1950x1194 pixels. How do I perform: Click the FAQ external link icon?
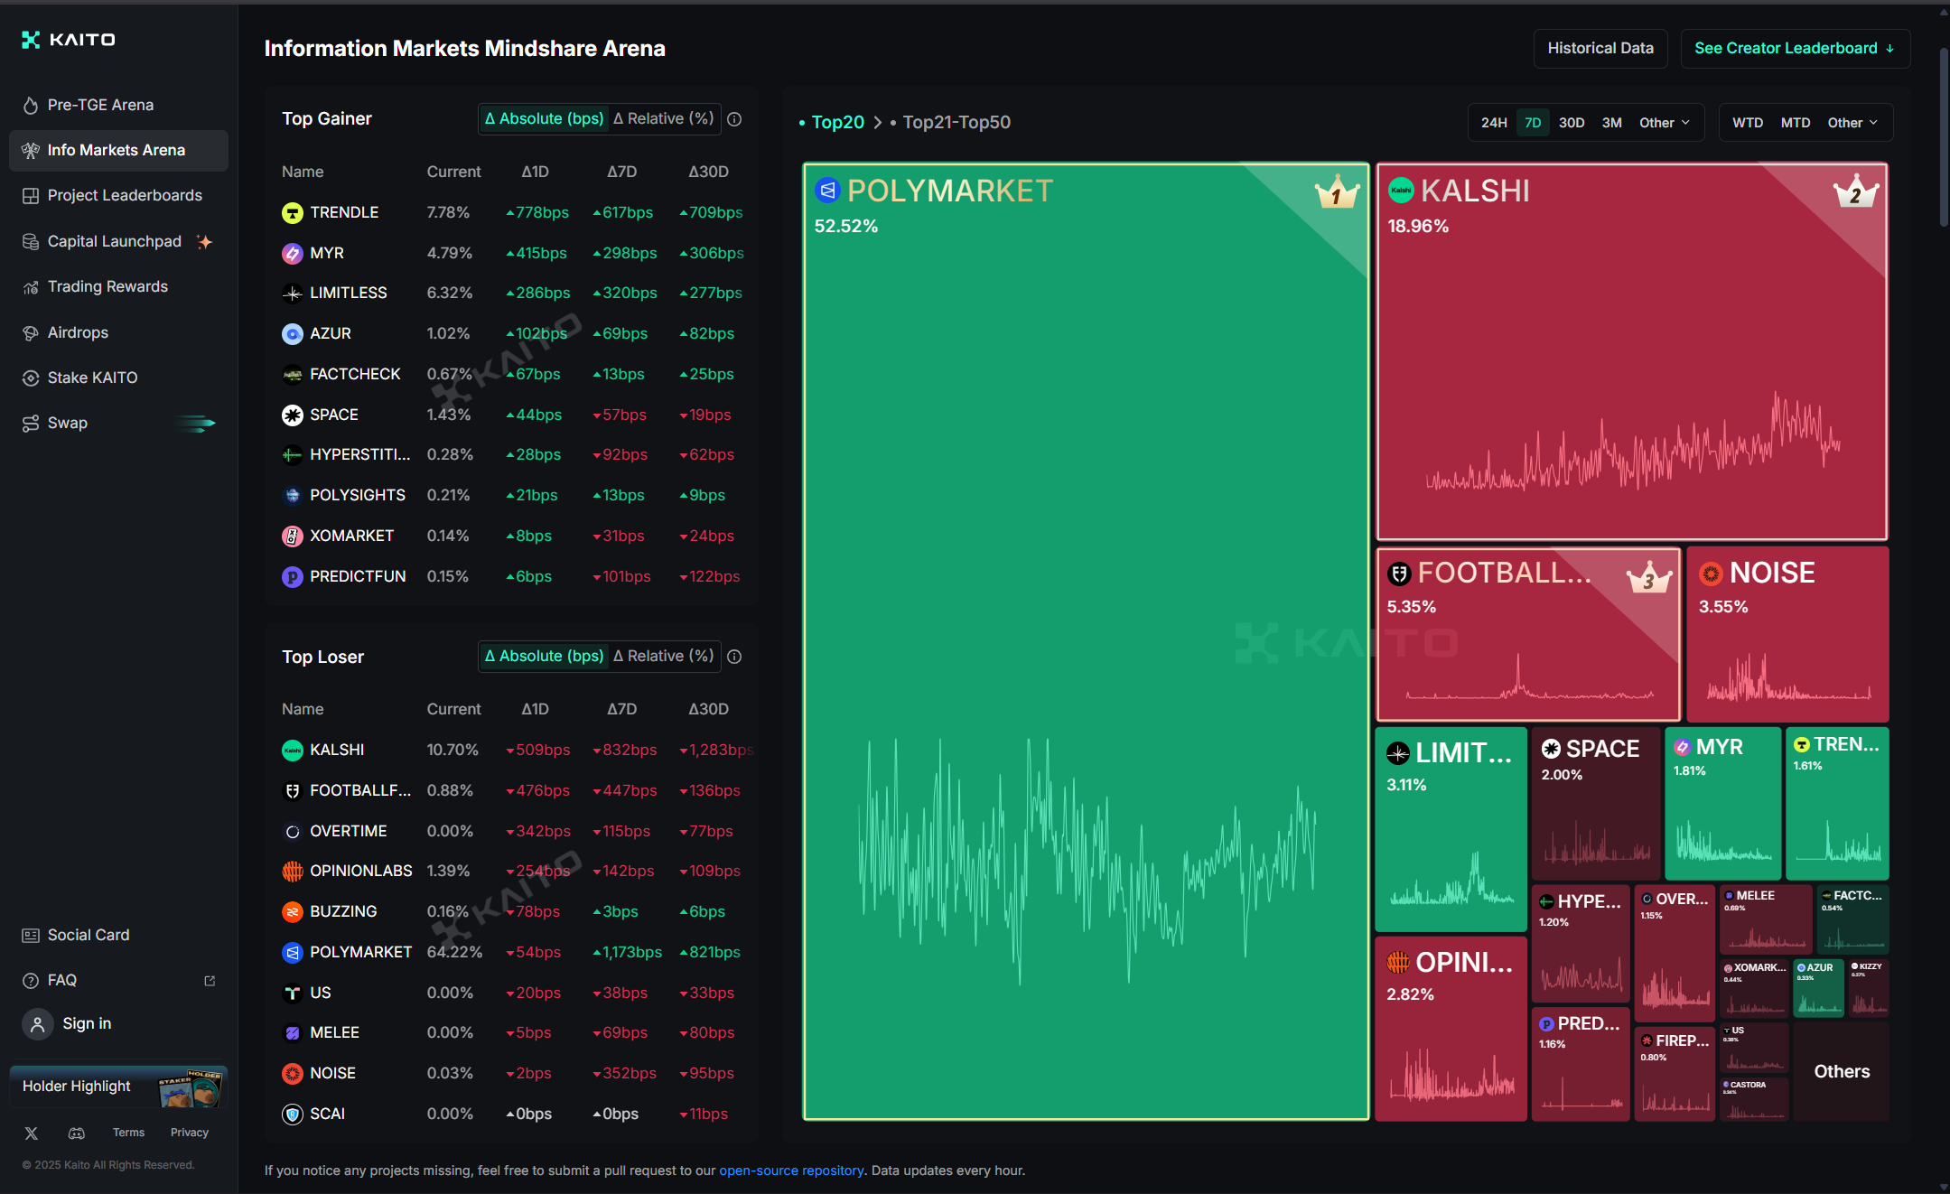[x=210, y=981]
